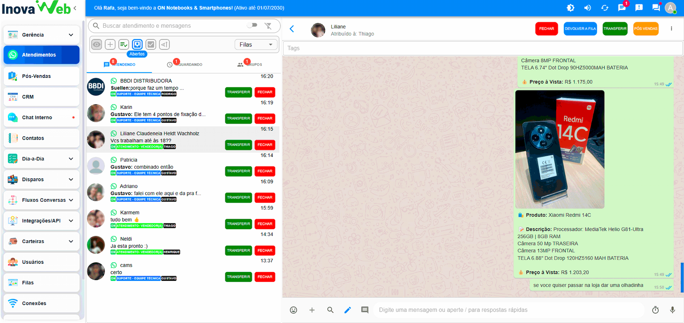Toggle the gray checkmark resolved filter

(x=151, y=44)
